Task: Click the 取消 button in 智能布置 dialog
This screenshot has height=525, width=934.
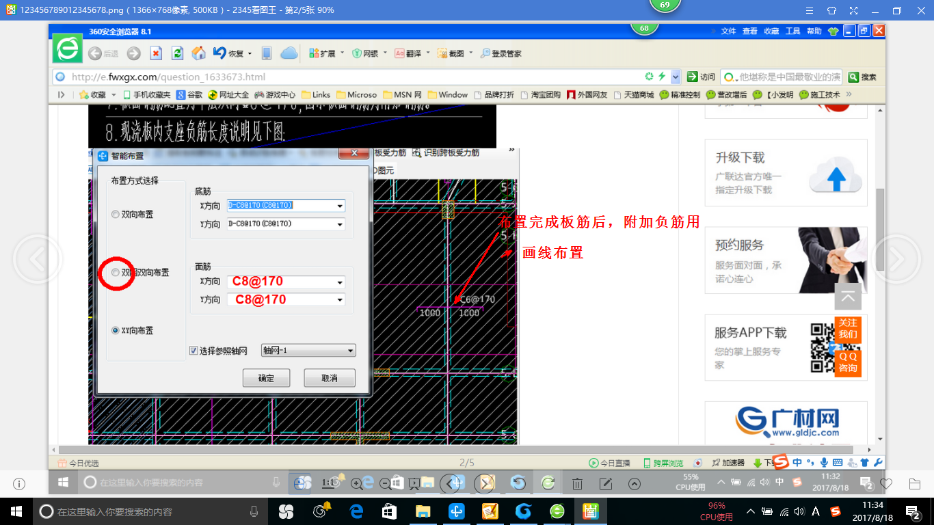Action: coord(330,378)
